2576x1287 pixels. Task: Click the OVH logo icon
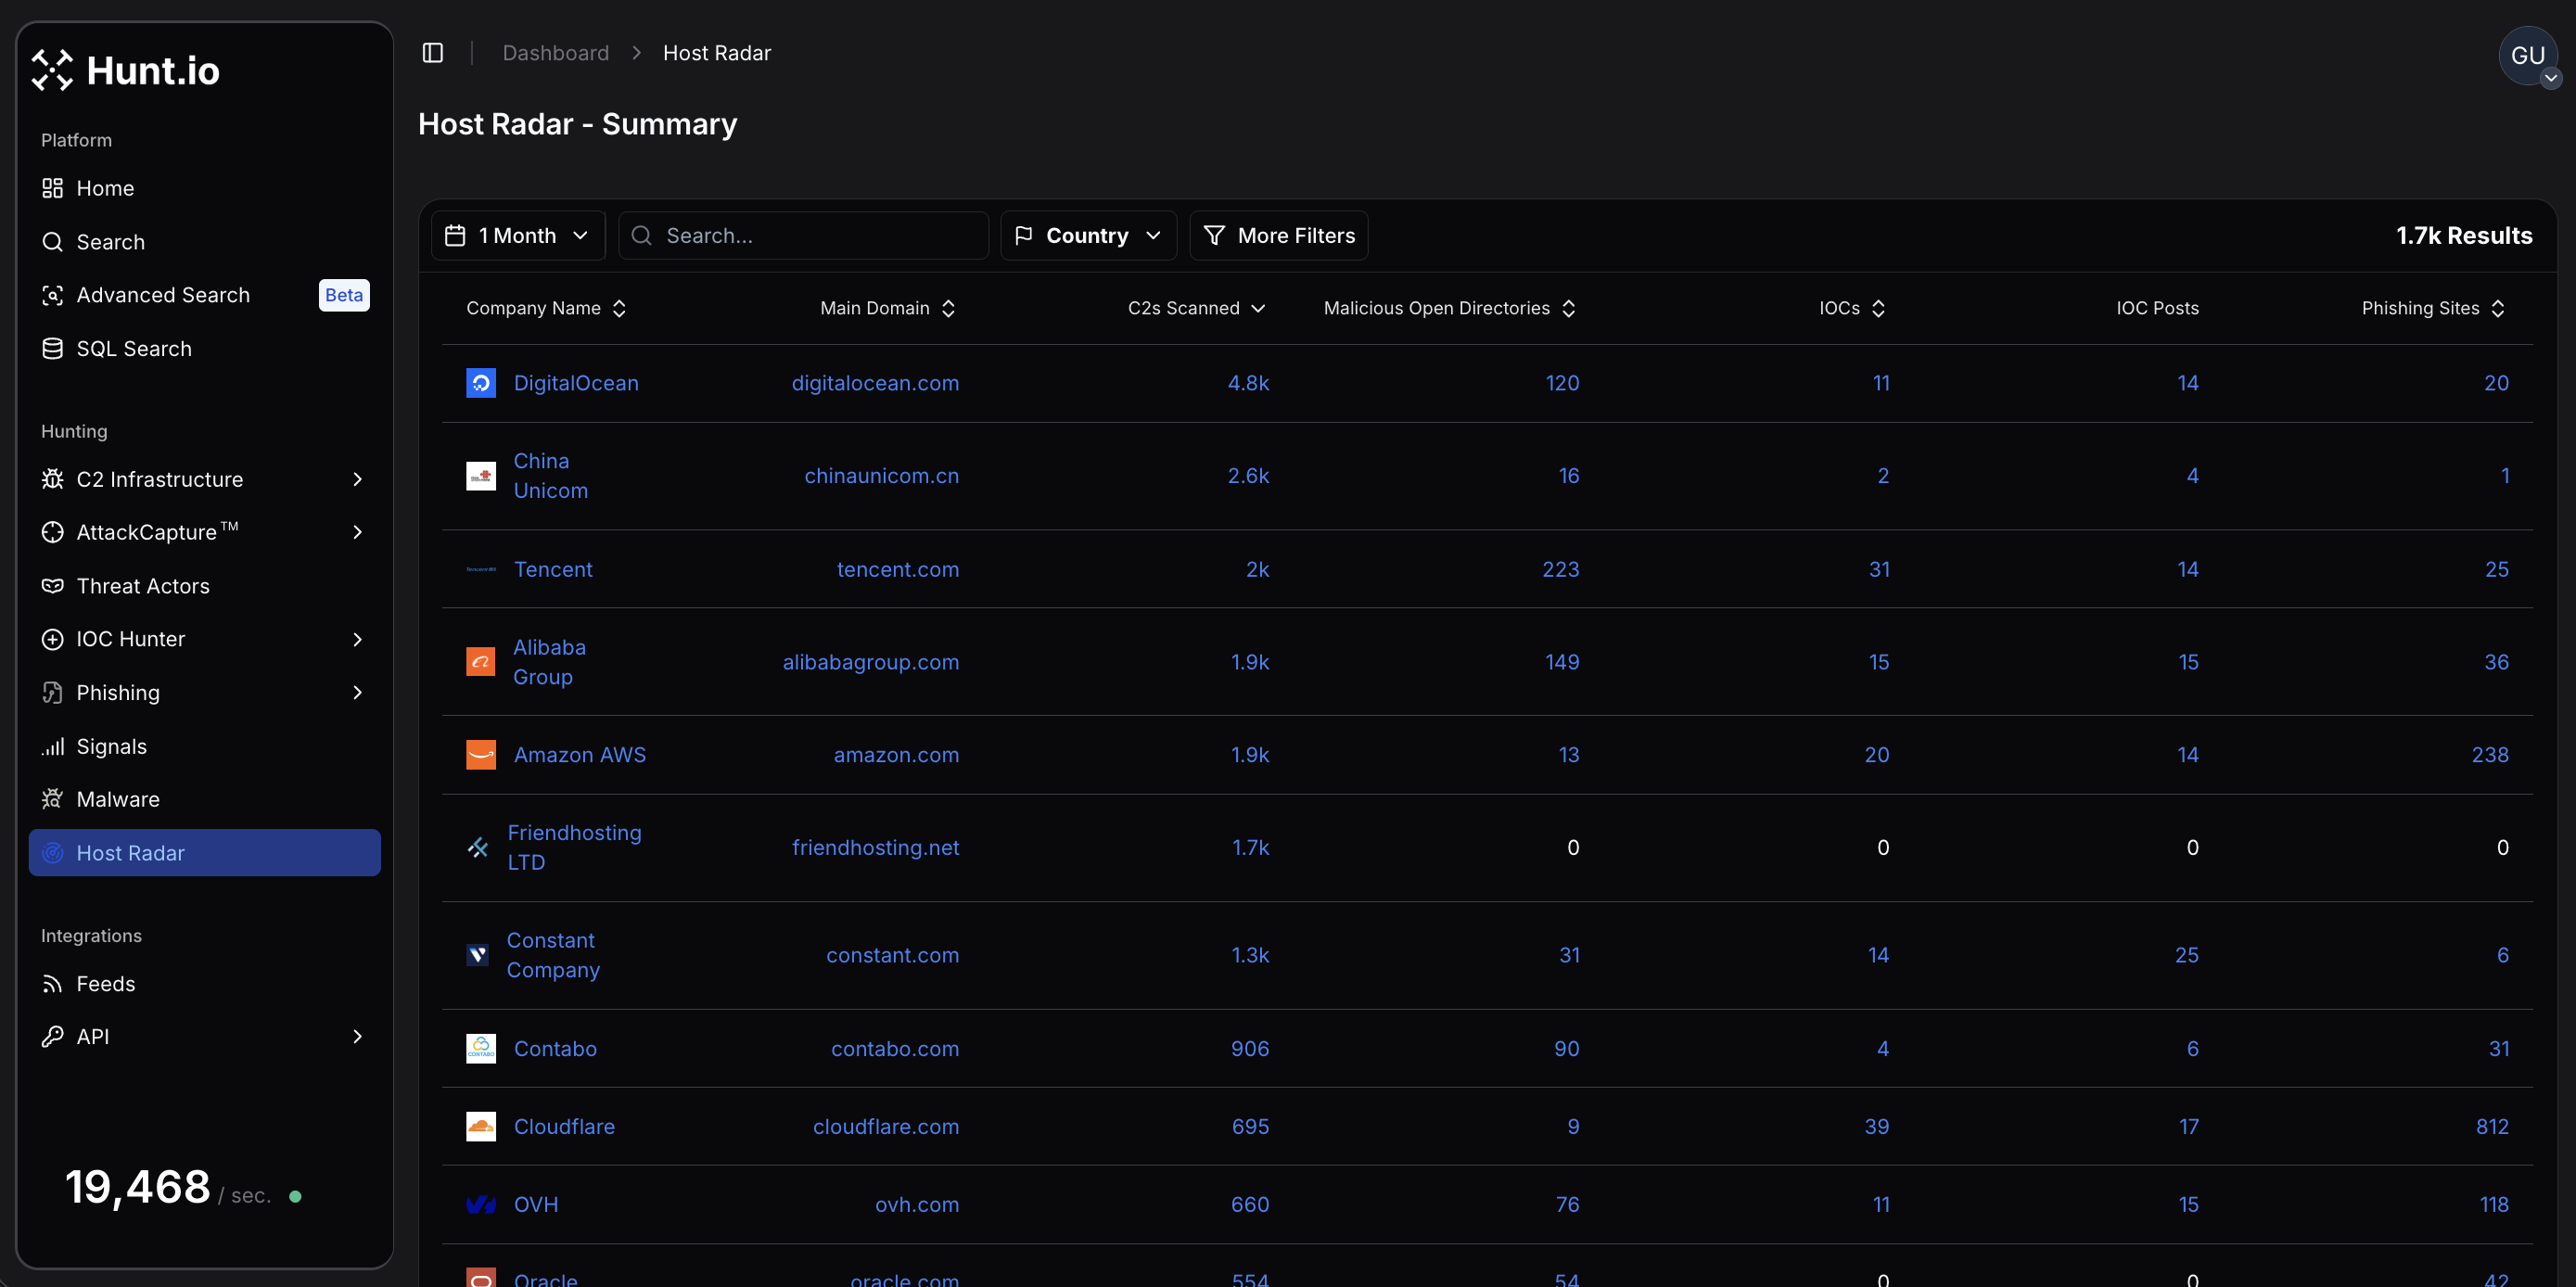coord(481,1205)
